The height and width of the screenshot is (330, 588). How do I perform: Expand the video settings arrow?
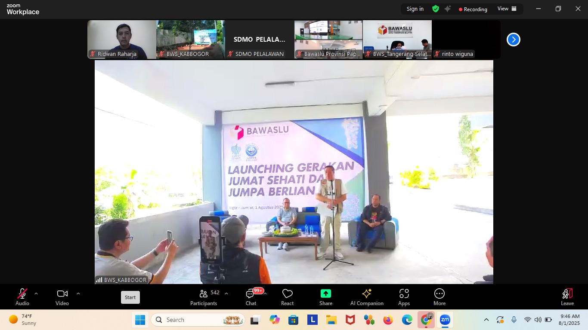coord(78,294)
